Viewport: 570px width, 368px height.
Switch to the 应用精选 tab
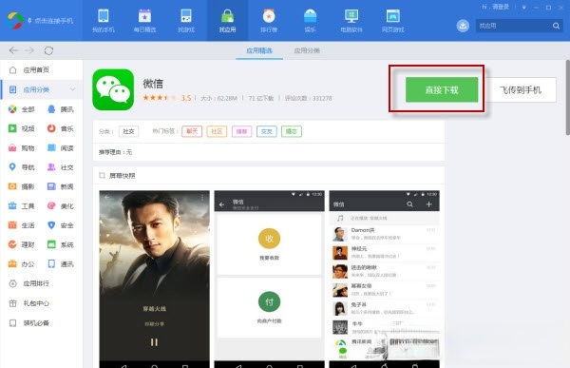pos(259,50)
